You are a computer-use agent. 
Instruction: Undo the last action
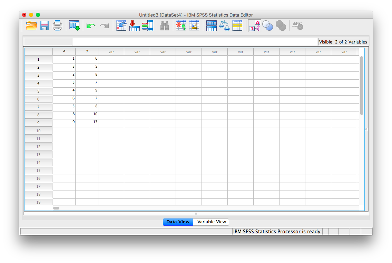pos(91,26)
